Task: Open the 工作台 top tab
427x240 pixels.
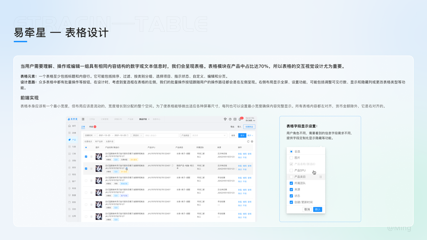Action: (92, 119)
